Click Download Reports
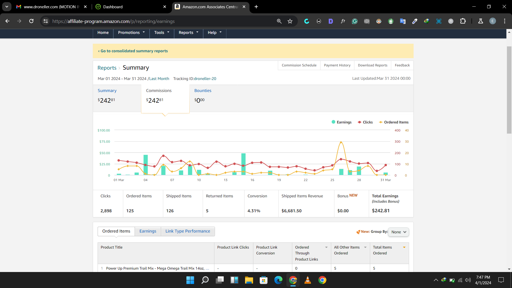Viewport: 512px width, 288px height. [373, 65]
